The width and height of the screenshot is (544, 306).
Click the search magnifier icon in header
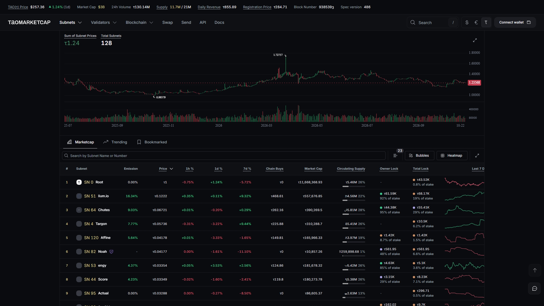(x=413, y=22)
